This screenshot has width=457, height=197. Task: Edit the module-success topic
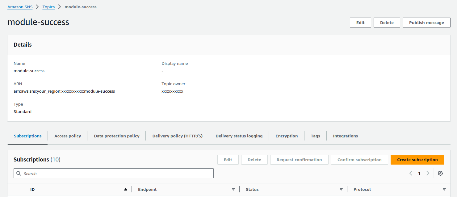[360, 23]
